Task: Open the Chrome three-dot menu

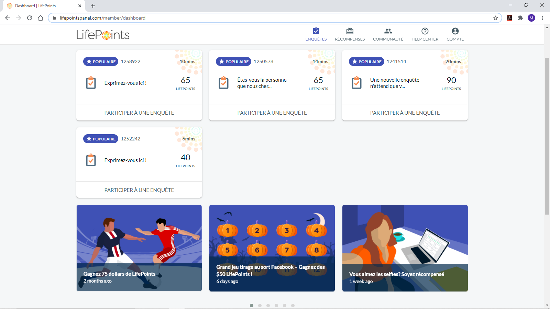Action: coord(542,18)
